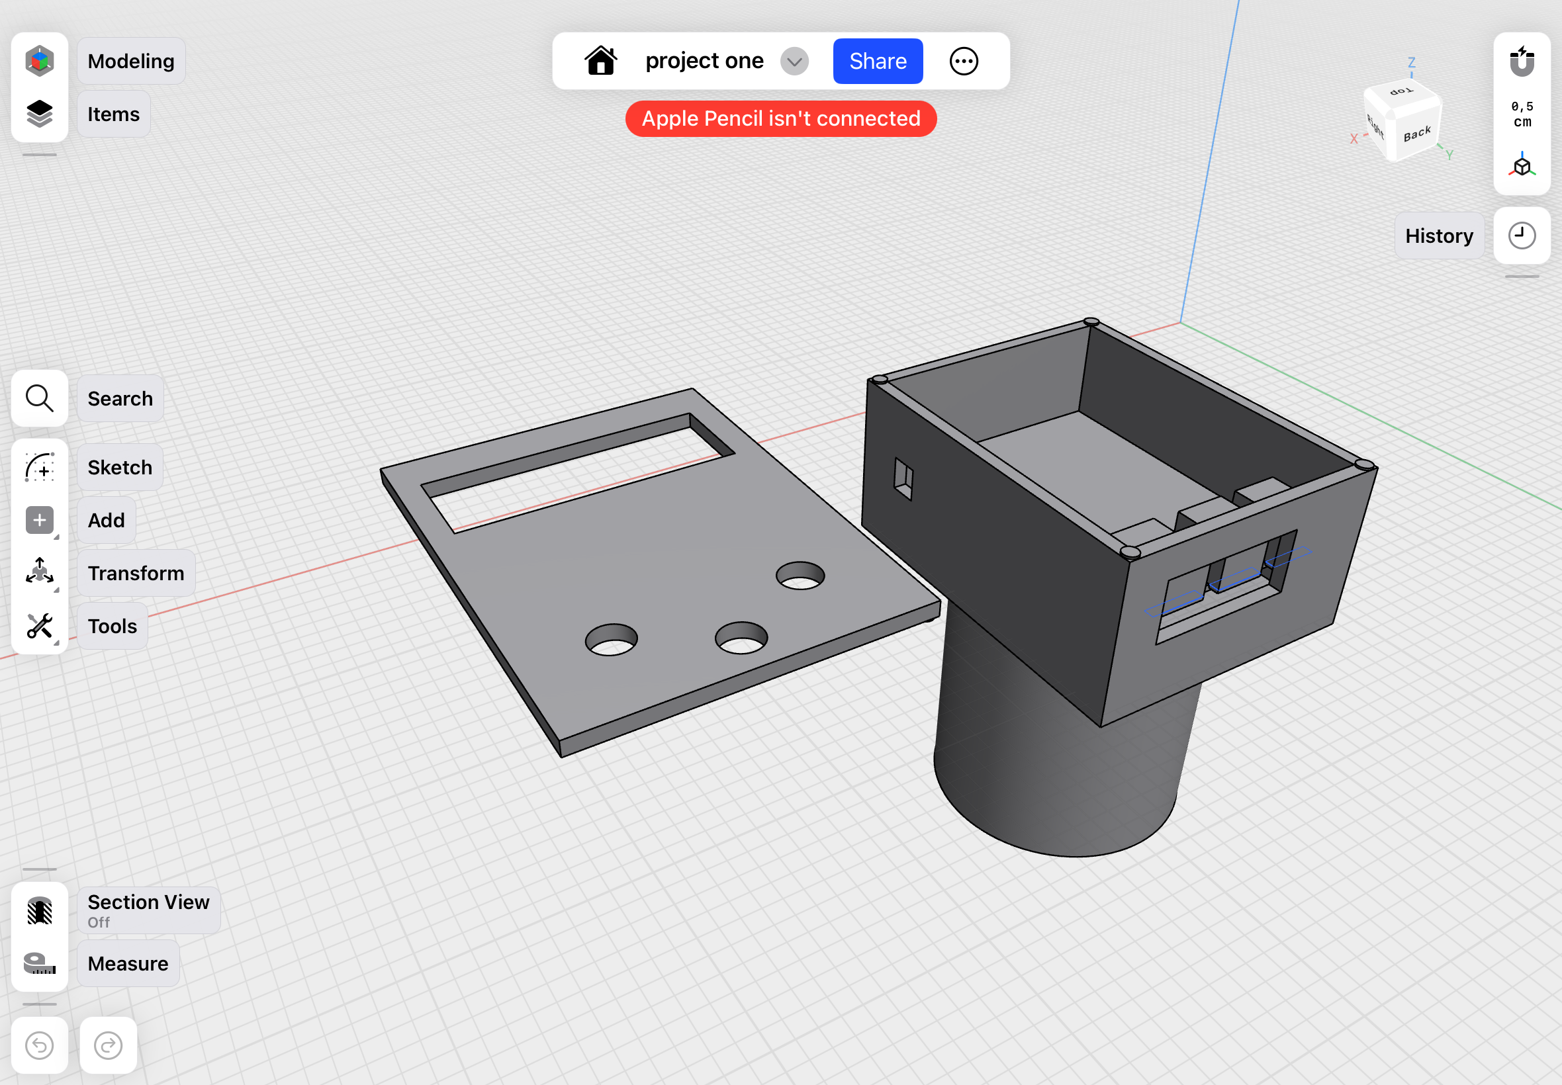Click the Modeling label
Screen dimensions: 1562x1085
131,61
